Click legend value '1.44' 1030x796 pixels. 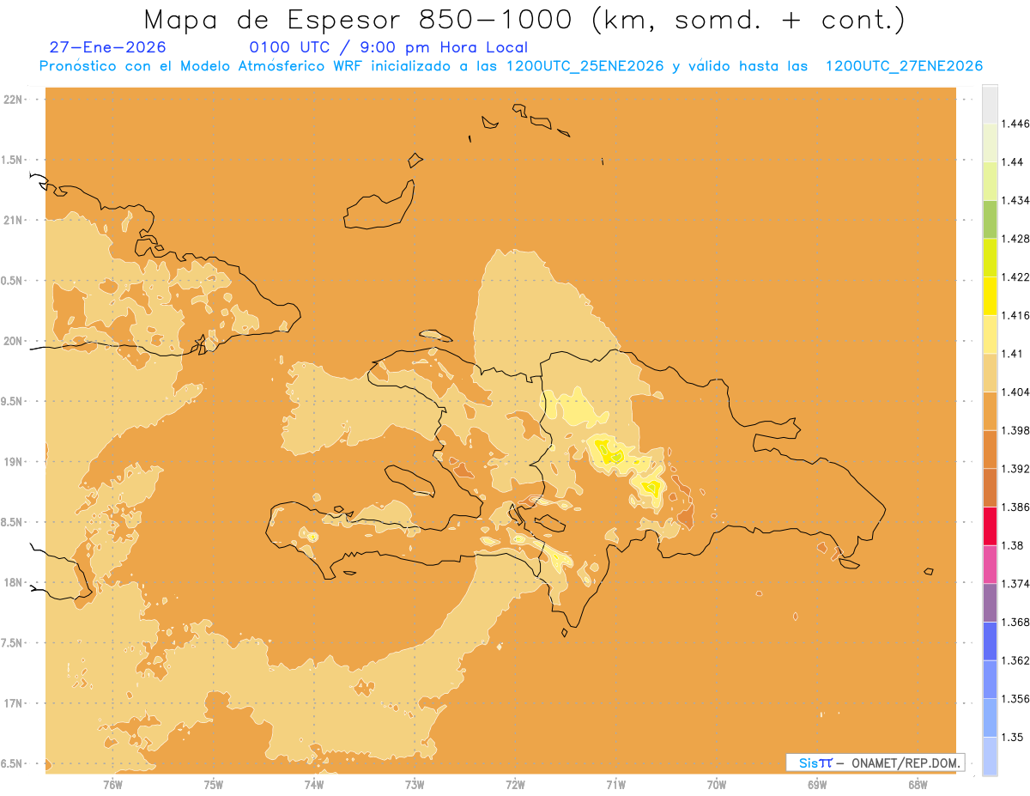(1012, 161)
